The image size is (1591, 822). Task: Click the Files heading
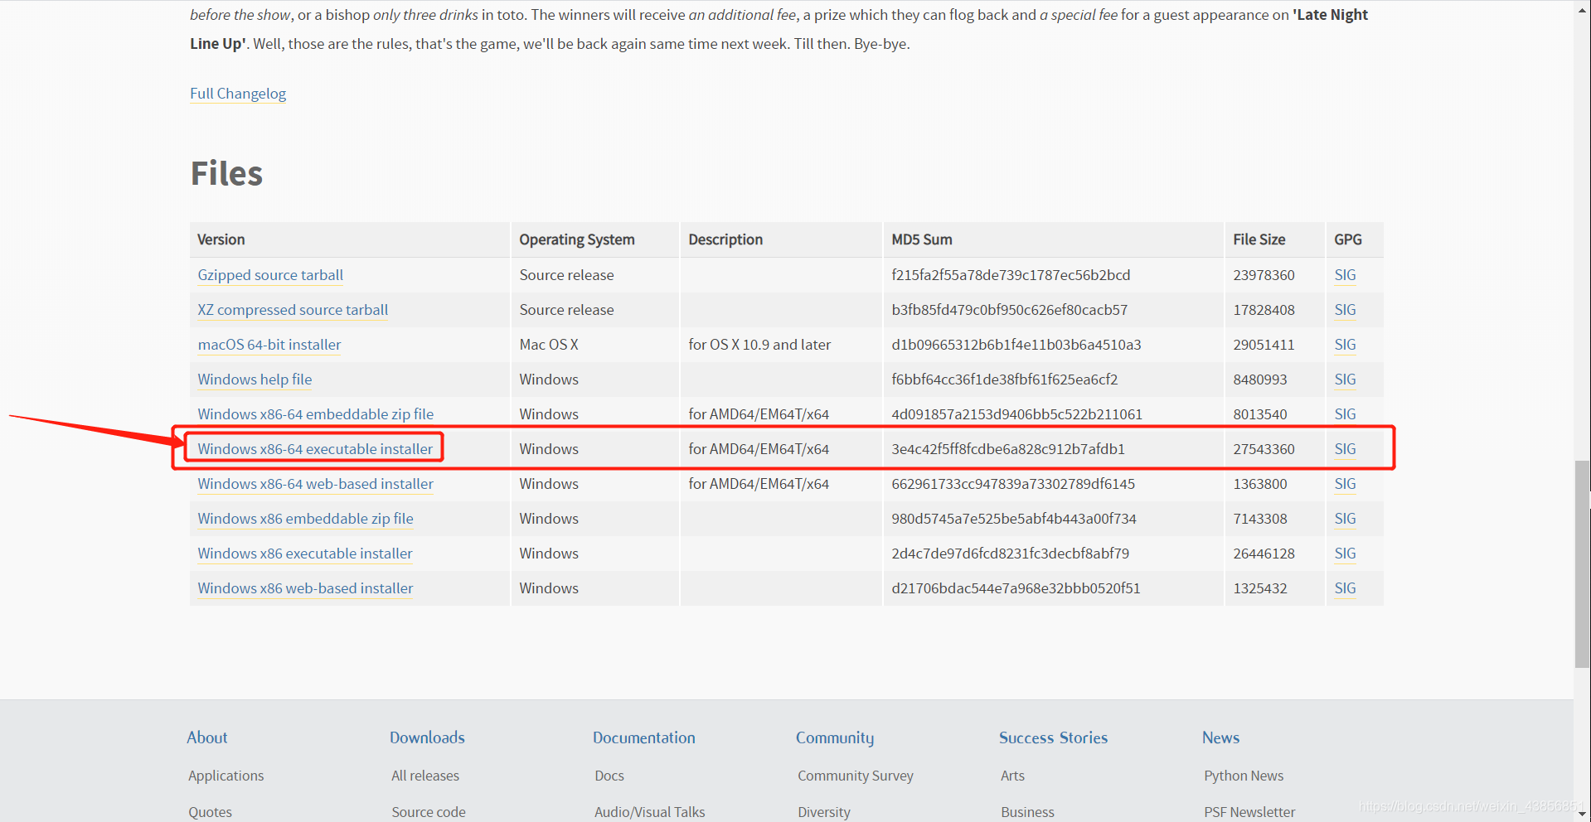click(x=226, y=173)
